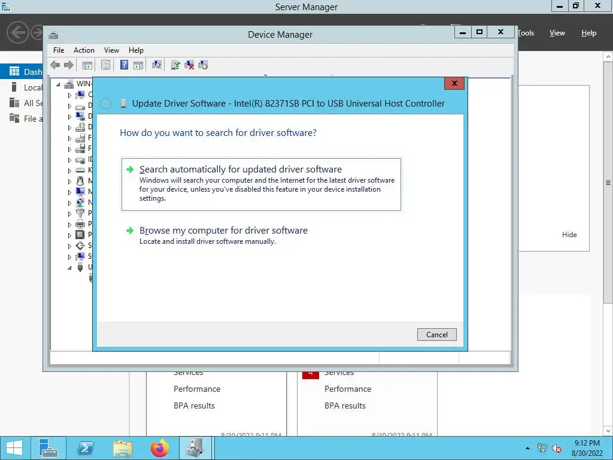The width and height of the screenshot is (613, 460).
Task: Click the Device Manager taskbar button
Action: 196,448
